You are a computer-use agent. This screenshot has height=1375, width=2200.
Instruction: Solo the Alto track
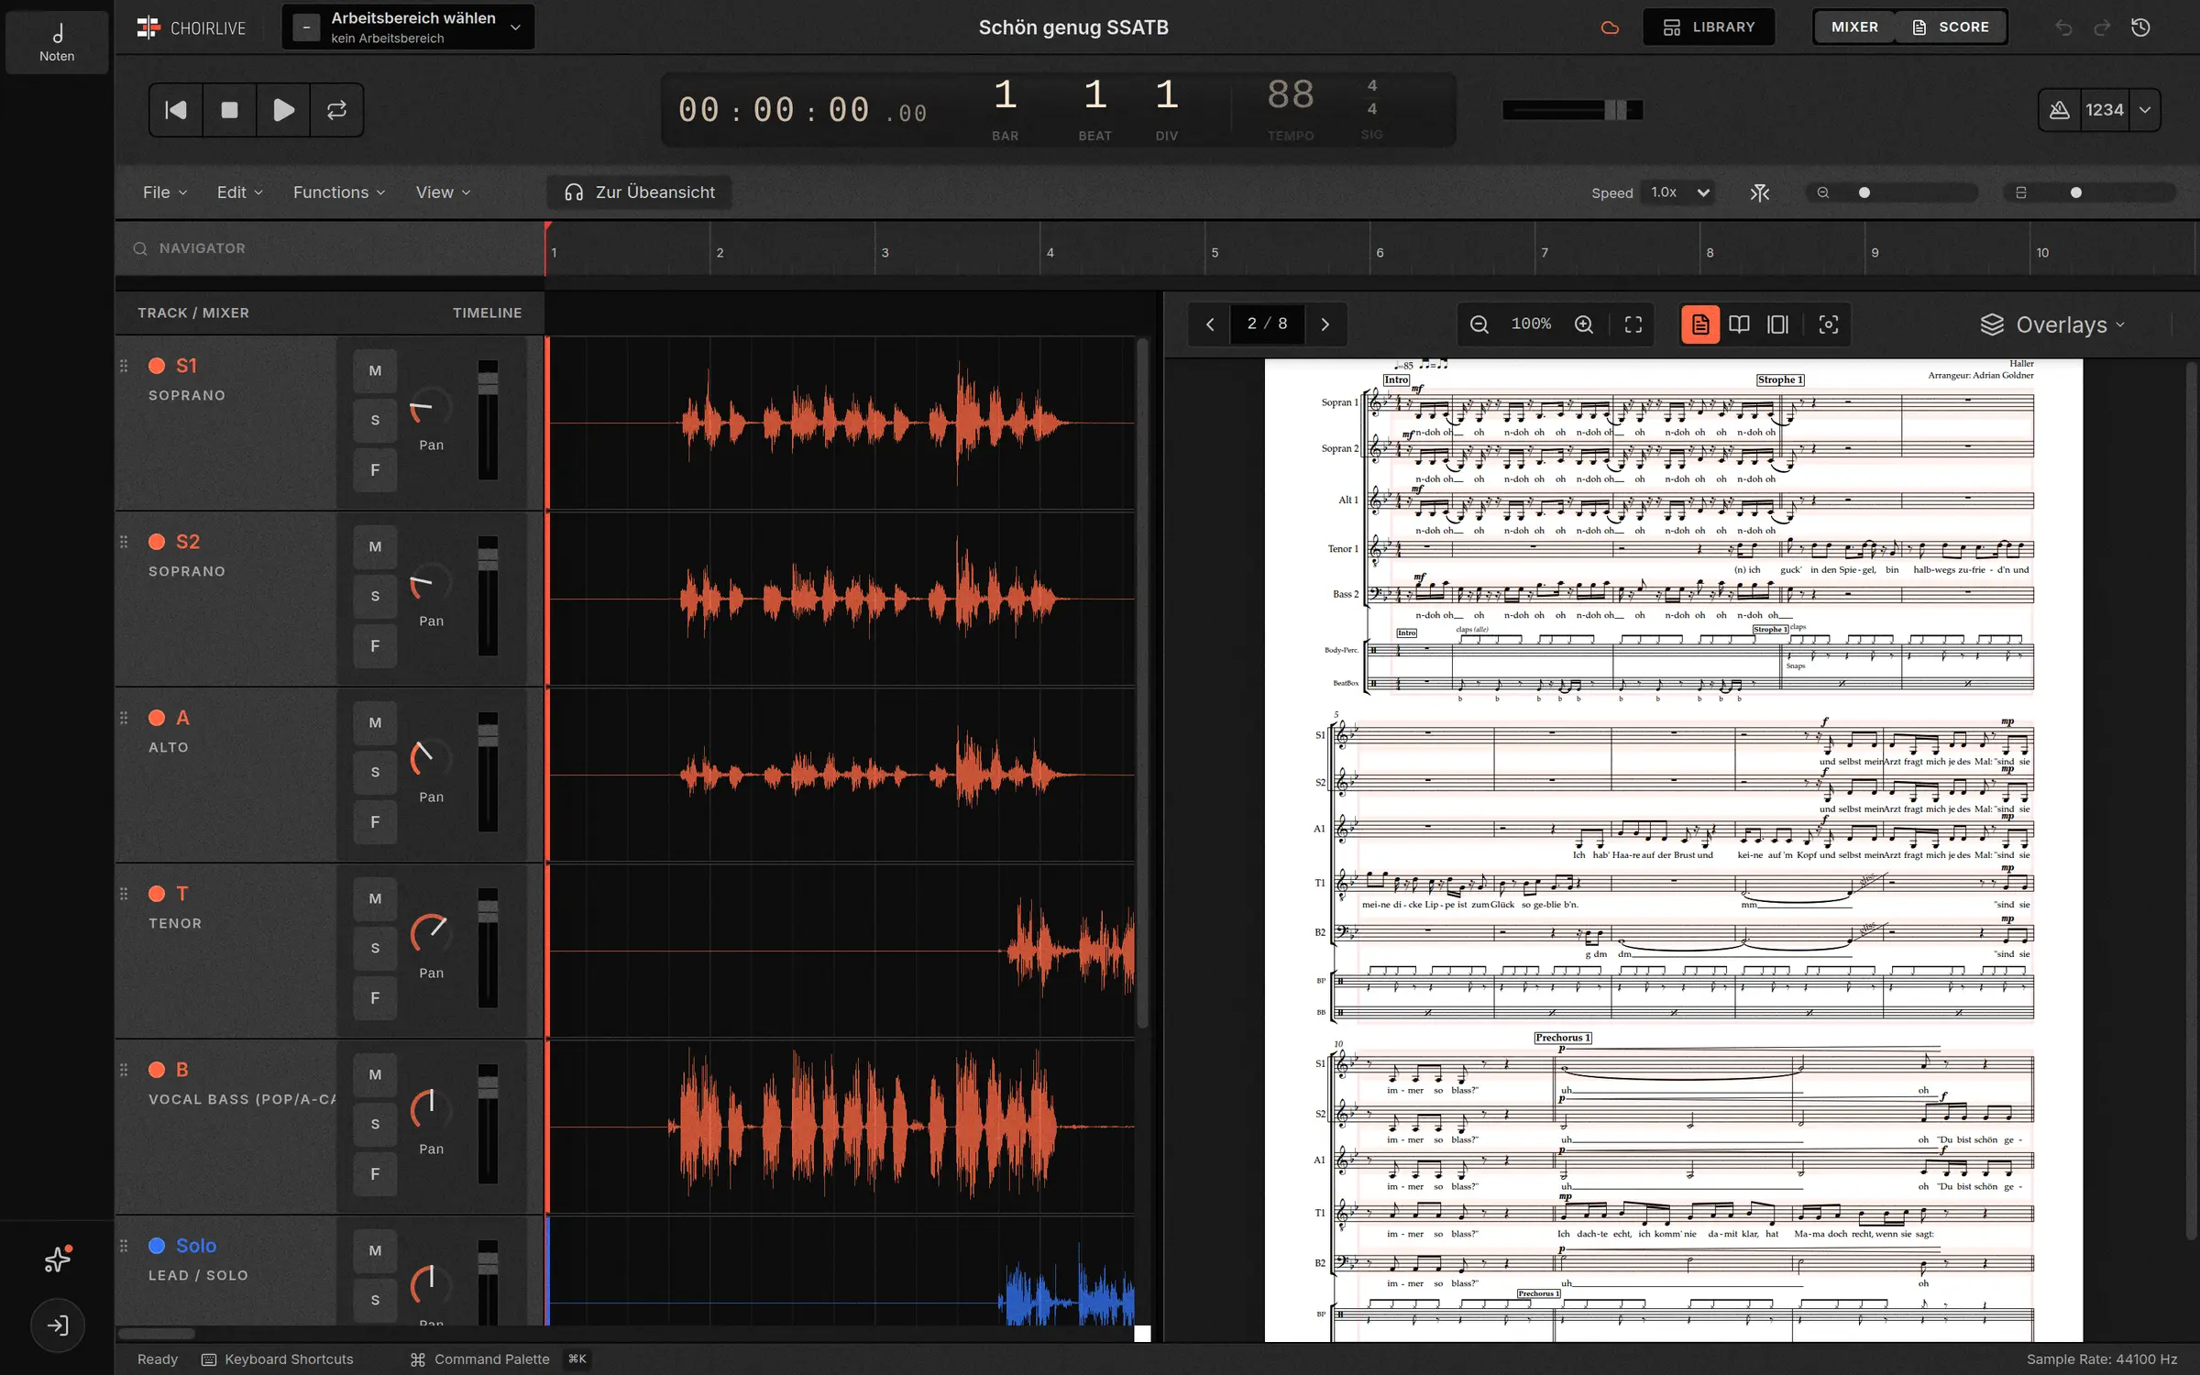click(x=375, y=772)
